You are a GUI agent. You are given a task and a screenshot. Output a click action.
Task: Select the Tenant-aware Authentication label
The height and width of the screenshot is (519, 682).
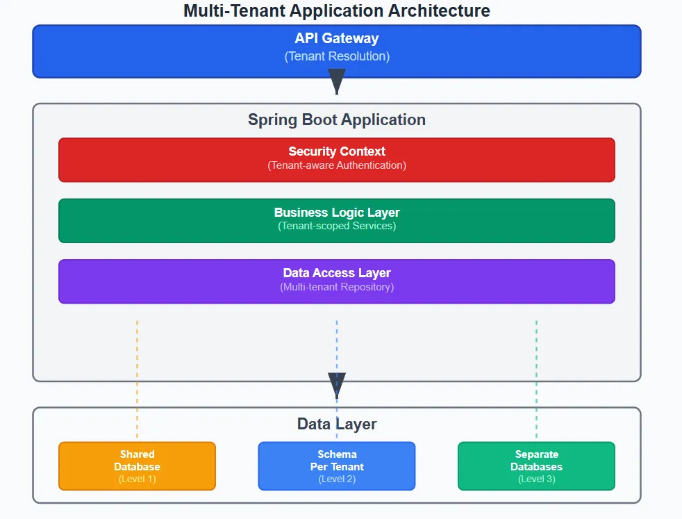click(x=336, y=165)
